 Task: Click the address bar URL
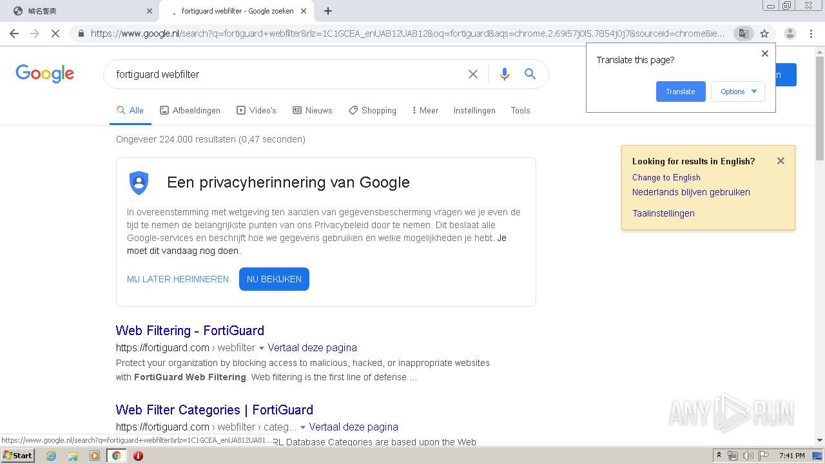point(407,34)
